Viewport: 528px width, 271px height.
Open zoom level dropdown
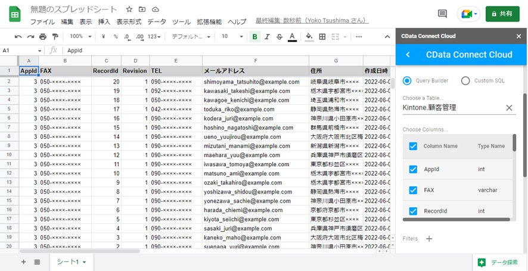pos(80,37)
